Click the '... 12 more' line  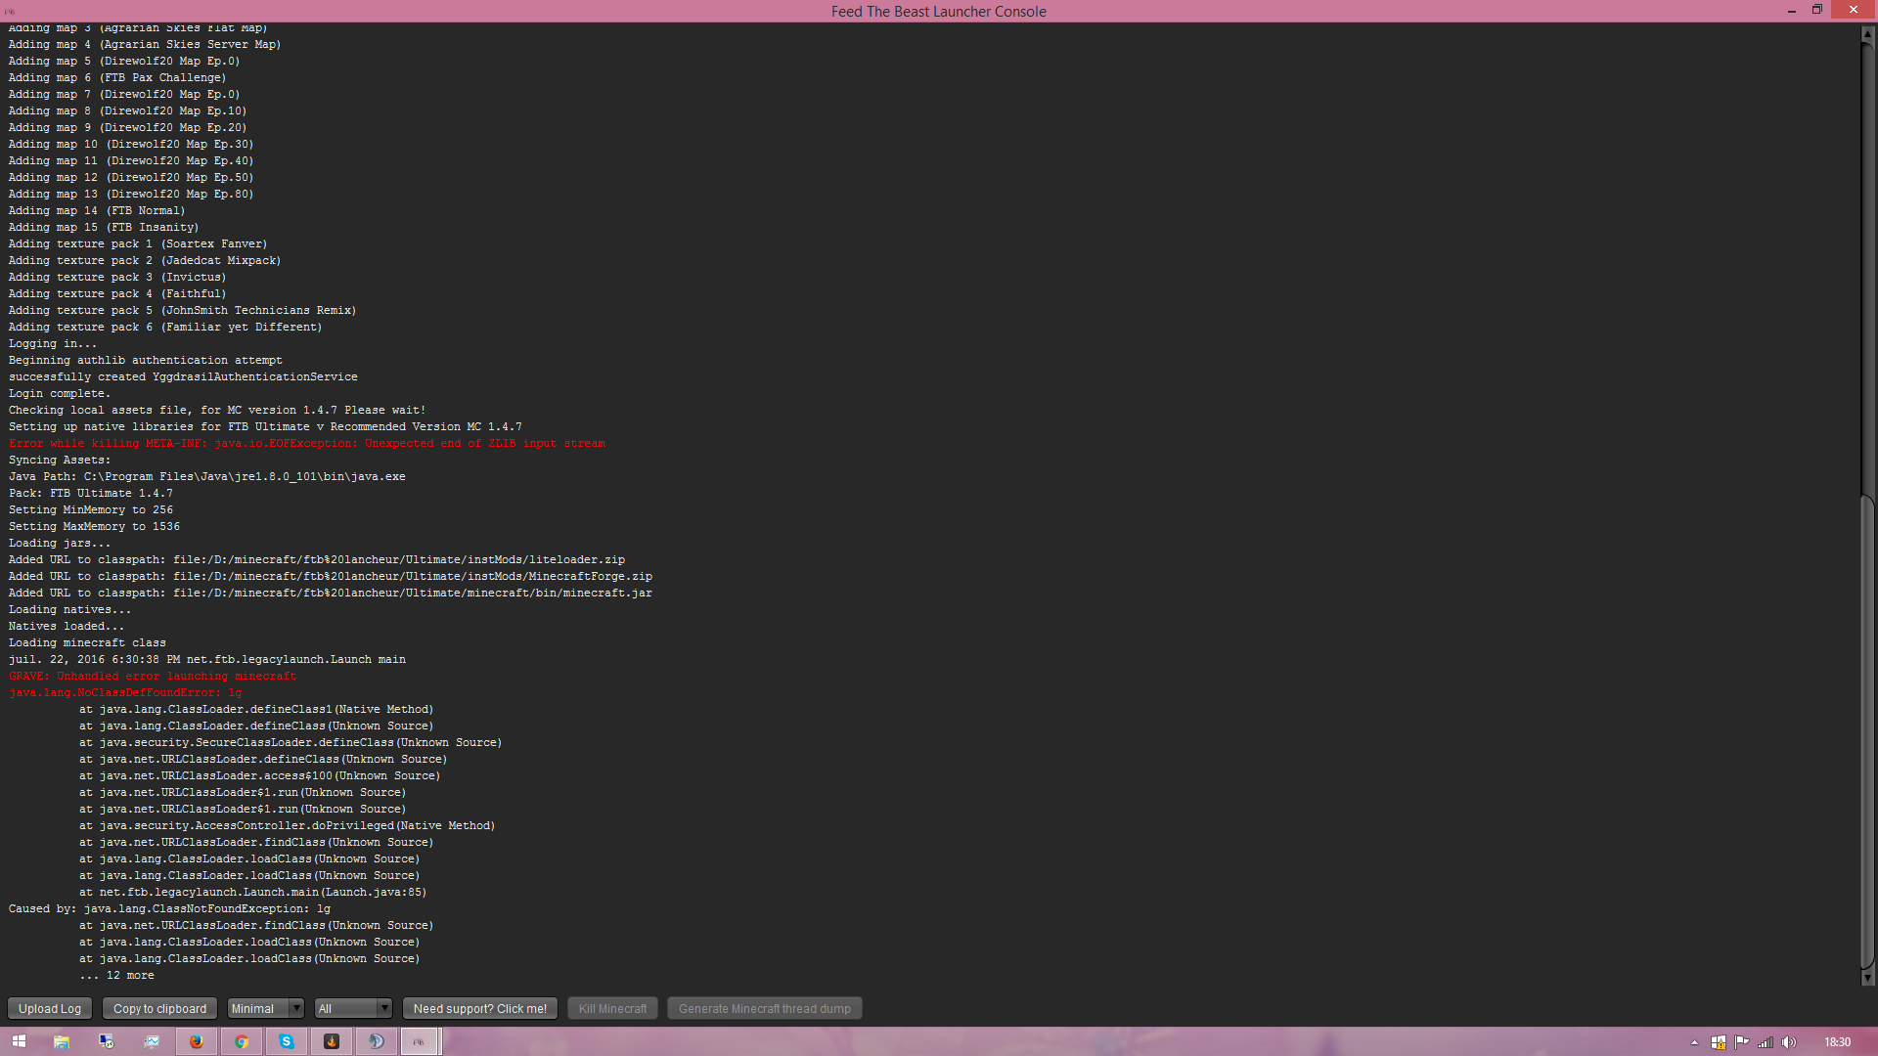tap(117, 976)
